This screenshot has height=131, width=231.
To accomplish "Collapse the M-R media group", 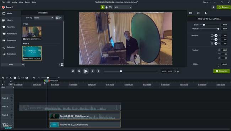I will (x=24, y=44).
